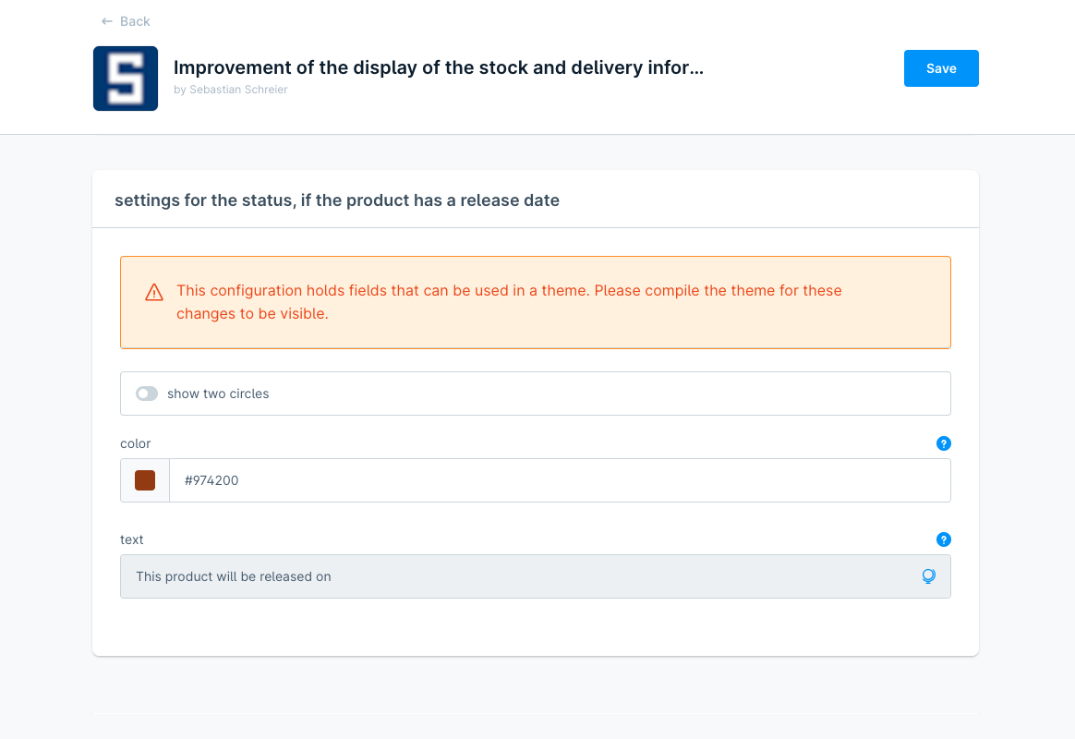
Task: Click the empty area right of "show two circles"
Action: [x=610, y=394]
